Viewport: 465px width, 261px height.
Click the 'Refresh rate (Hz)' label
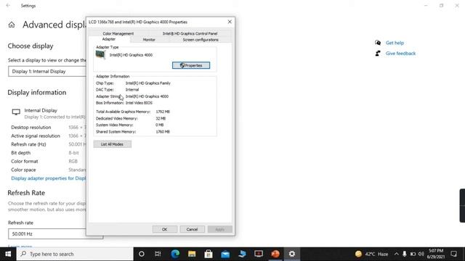(x=28, y=144)
